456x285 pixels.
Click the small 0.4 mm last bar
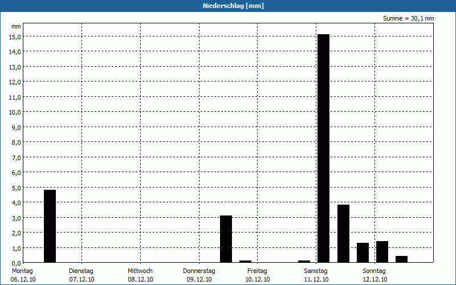click(x=402, y=259)
